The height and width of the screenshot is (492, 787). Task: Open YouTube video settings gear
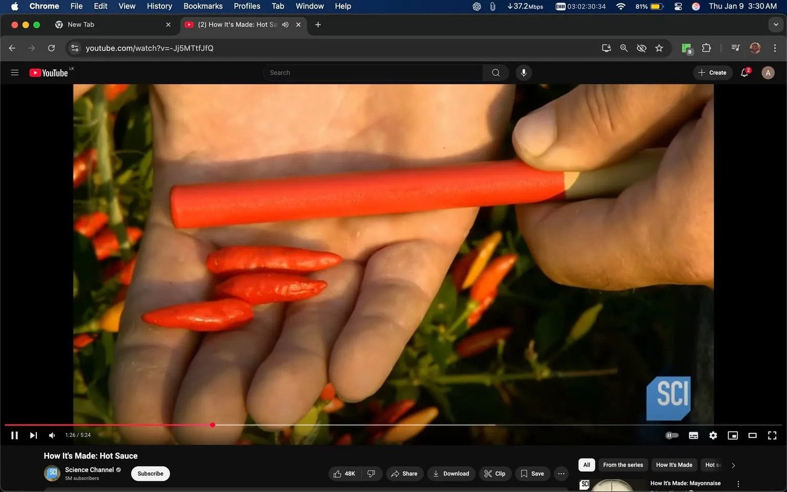(713, 435)
